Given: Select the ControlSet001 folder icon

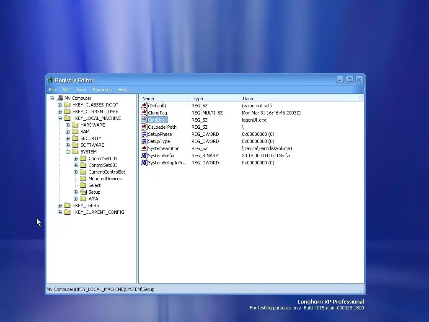Looking at the screenshot, I should pyautogui.click(x=83, y=158).
